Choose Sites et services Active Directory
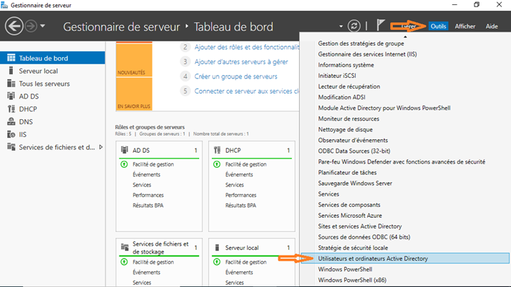 [x=360, y=226]
